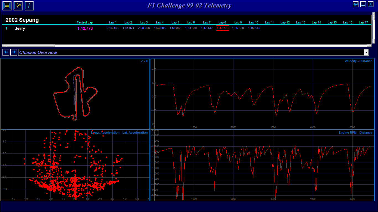Click the lap list horizontal scrollbar right arrow

click(369, 46)
